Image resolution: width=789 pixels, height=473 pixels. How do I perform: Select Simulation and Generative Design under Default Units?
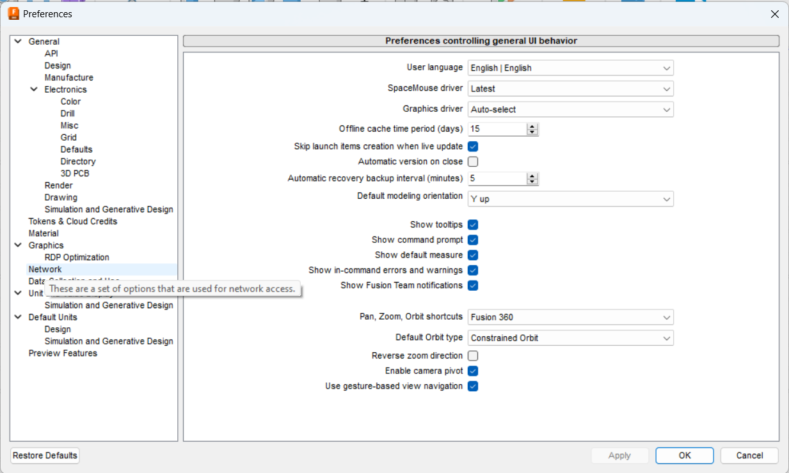[x=109, y=341]
